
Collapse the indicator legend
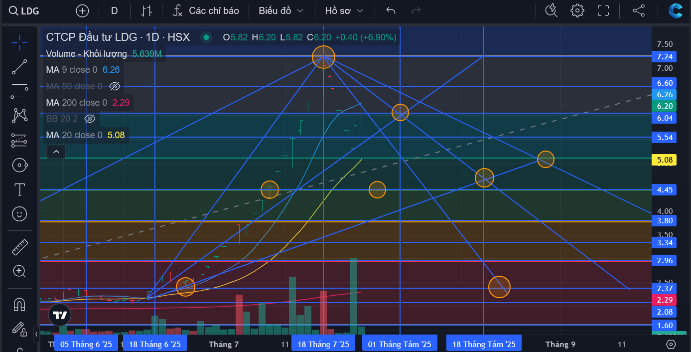click(56, 151)
